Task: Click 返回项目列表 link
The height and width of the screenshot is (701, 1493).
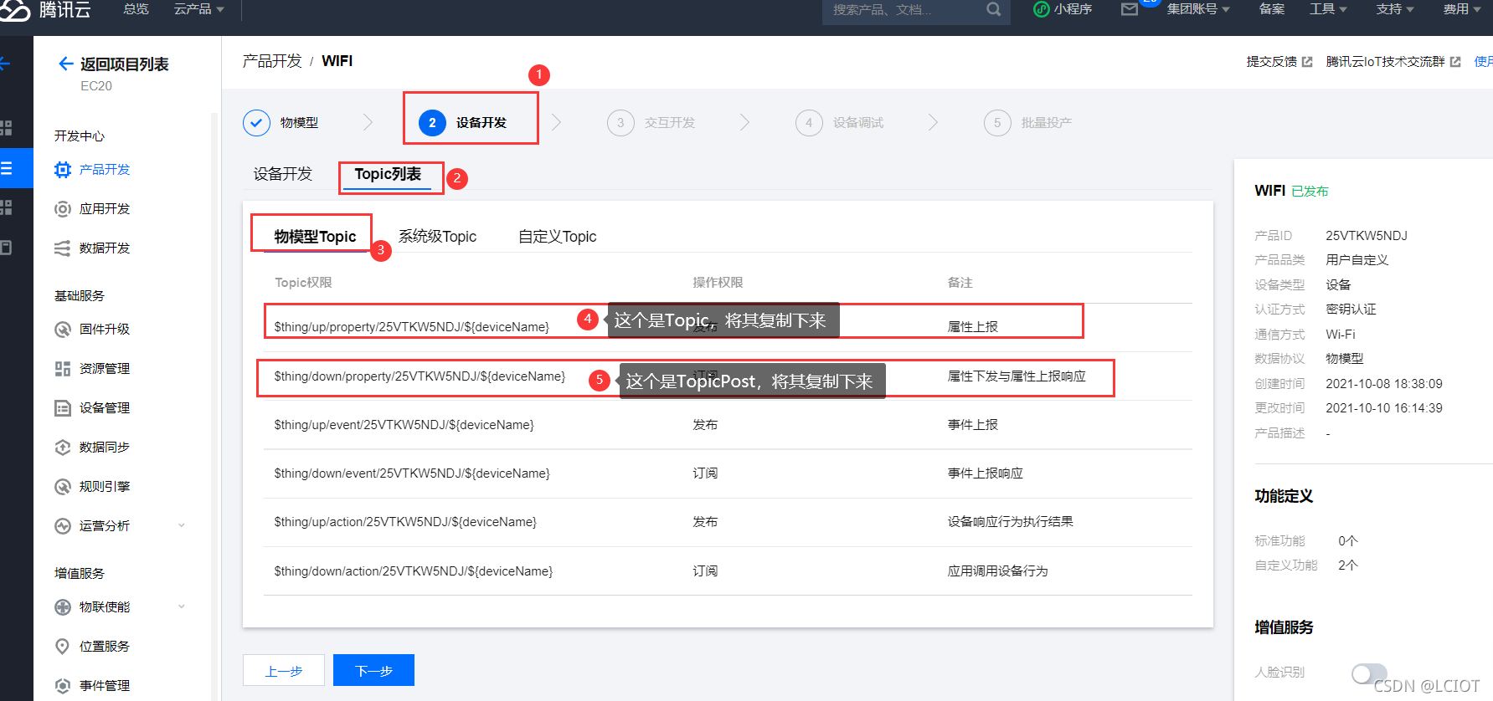Action: click(124, 64)
